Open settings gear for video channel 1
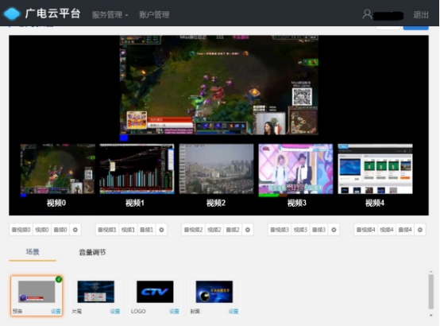This screenshot has width=440, height=326. [161, 230]
